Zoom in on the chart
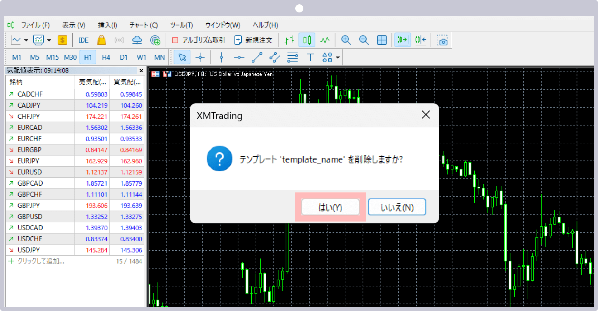This screenshot has height=311, width=598. pyautogui.click(x=346, y=40)
